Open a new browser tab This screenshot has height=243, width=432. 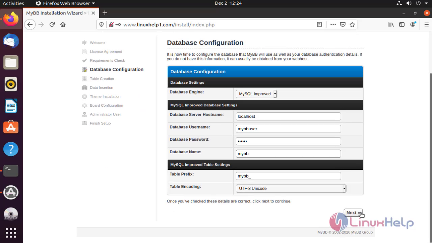click(x=105, y=13)
